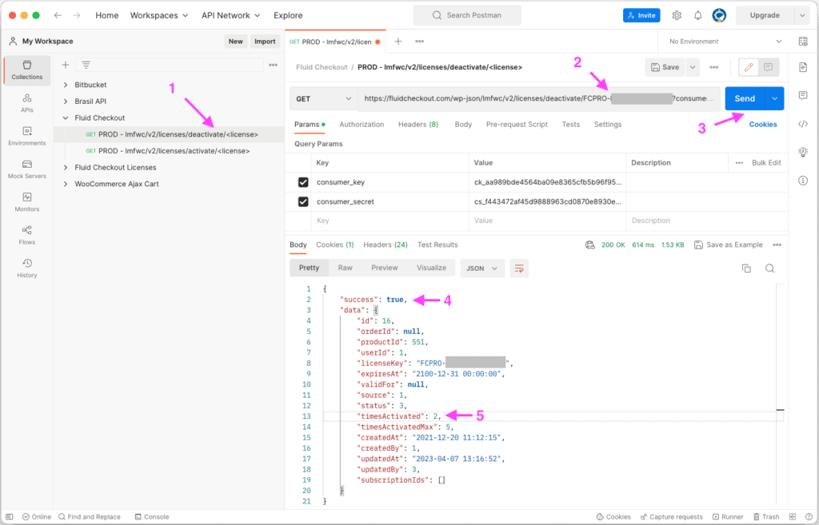Screen dimensions: 819x525
Task: Click the Search Postman field
Action: (467, 16)
